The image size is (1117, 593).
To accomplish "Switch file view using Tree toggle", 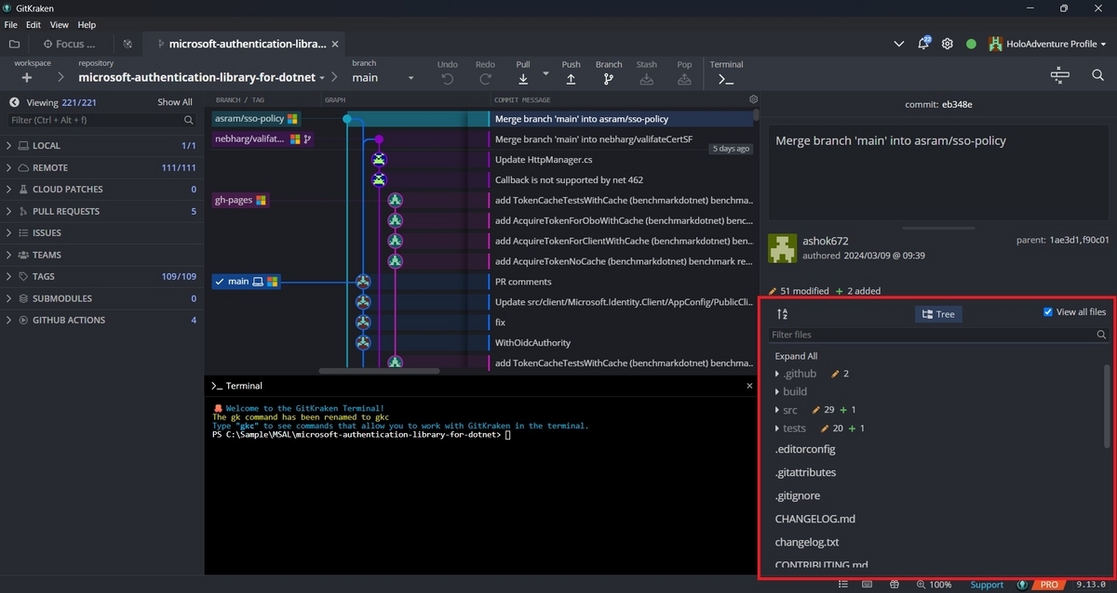I will [938, 314].
